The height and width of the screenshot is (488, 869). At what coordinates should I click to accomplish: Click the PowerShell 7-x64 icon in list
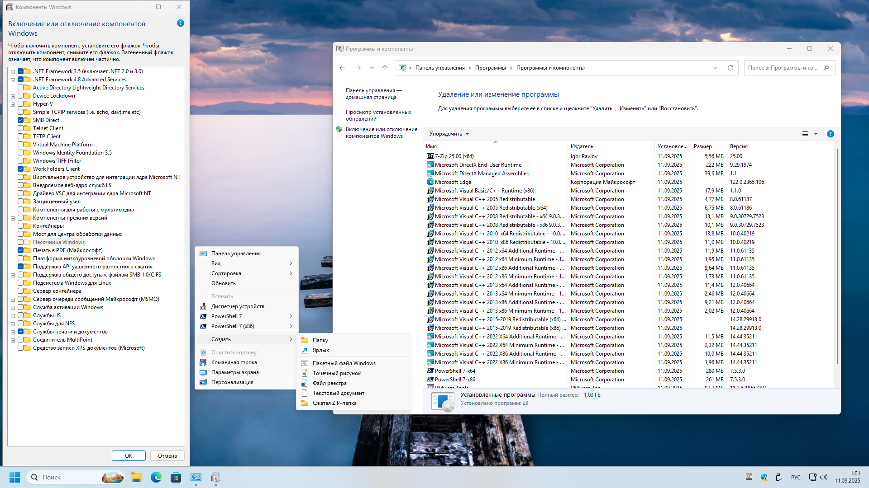point(430,371)
